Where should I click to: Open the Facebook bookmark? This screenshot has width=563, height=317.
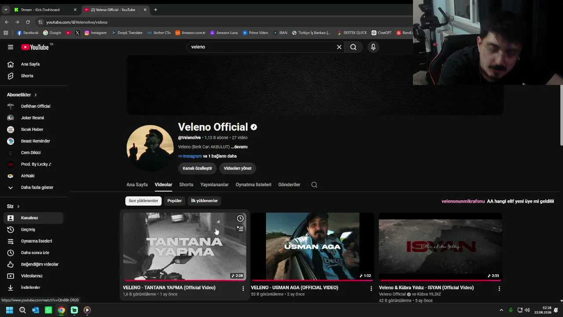tap(28, 33)
